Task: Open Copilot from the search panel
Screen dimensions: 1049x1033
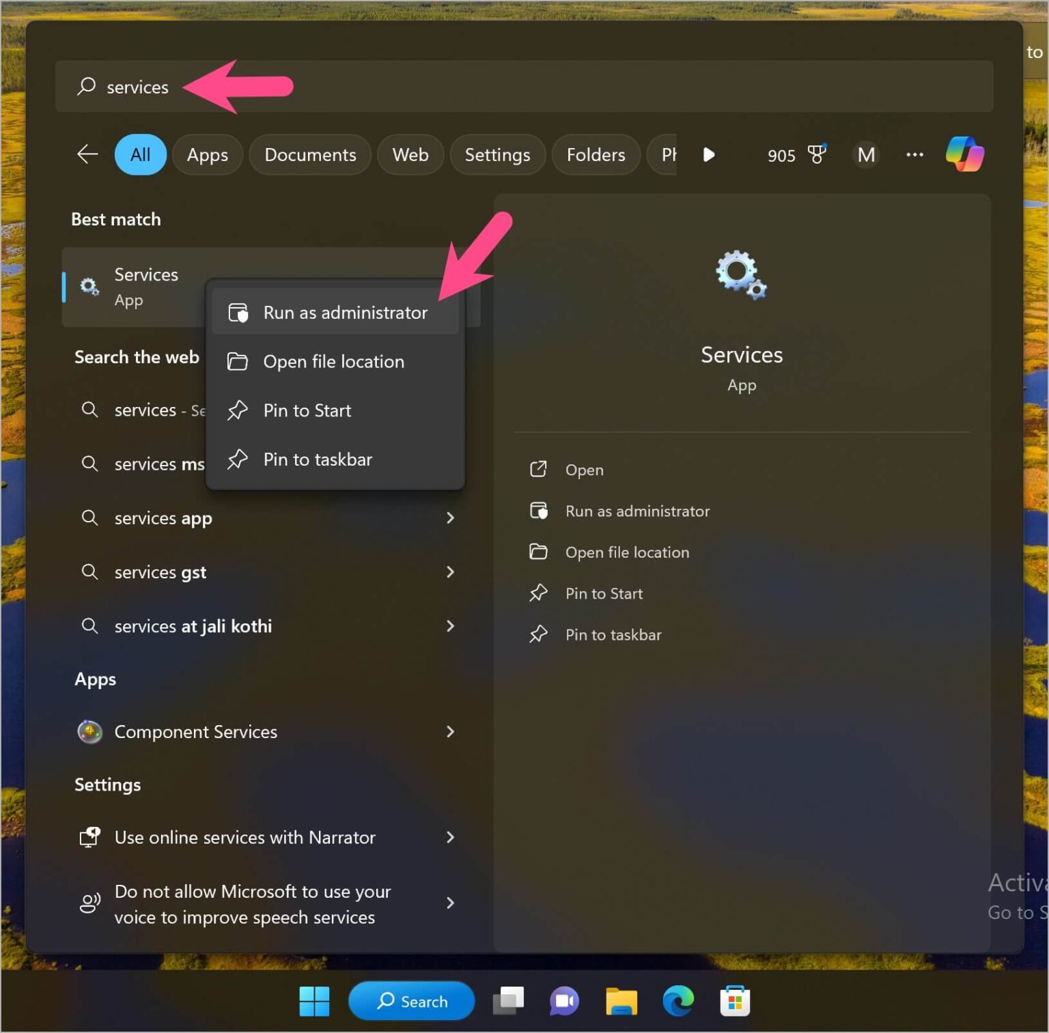Action: pos(965,154)
